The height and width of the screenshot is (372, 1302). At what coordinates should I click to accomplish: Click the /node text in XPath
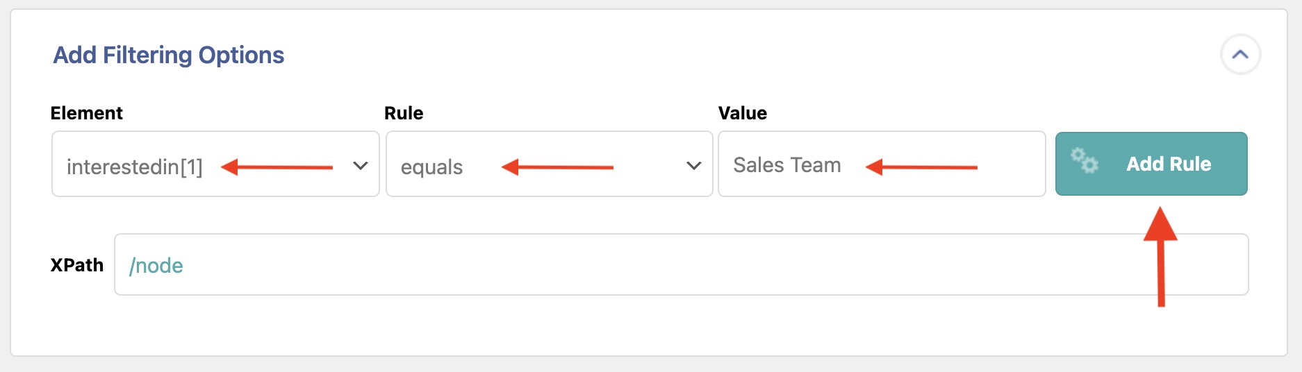(x=156, y=265)
